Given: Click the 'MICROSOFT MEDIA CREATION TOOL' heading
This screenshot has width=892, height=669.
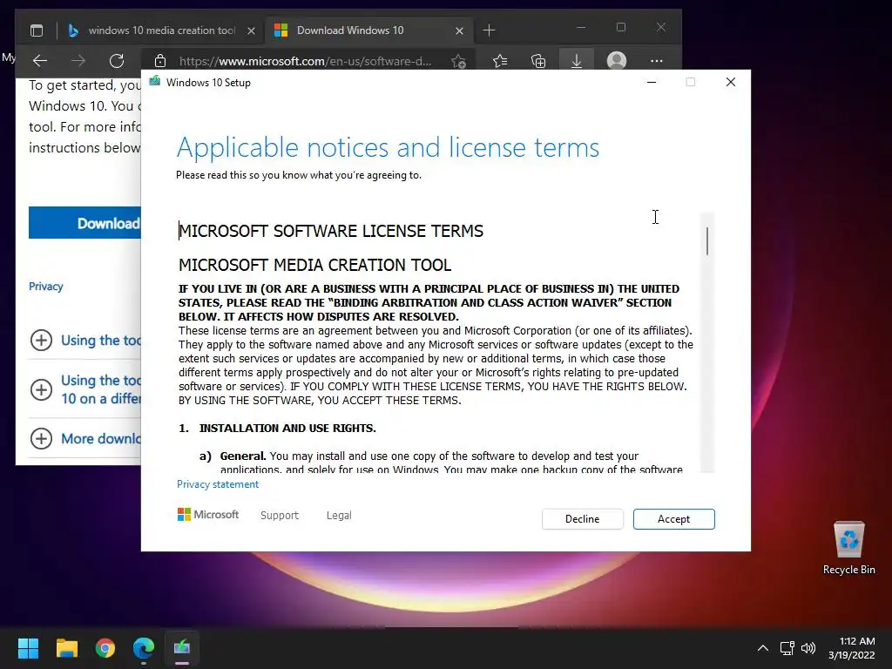Looking at the screenshot, I should click(315, 265).
